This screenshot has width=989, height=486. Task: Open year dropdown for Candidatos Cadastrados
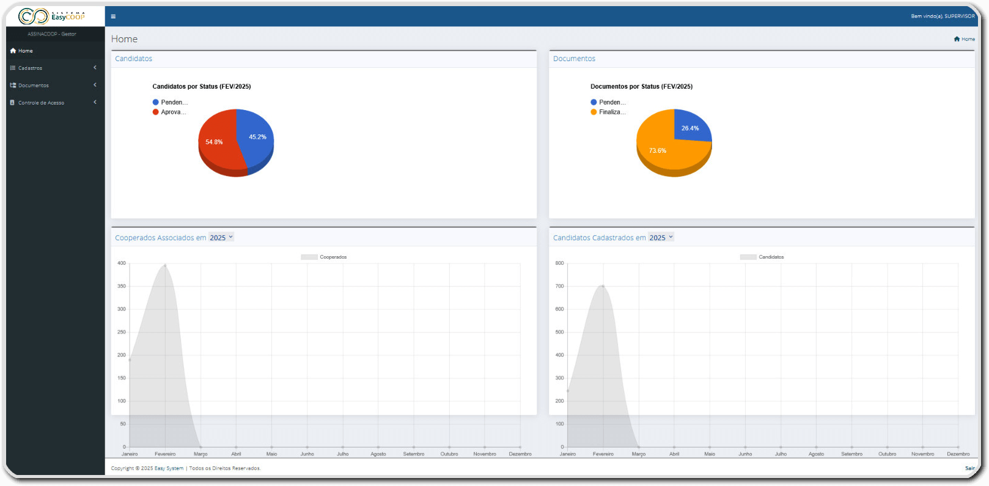[661, 238]
